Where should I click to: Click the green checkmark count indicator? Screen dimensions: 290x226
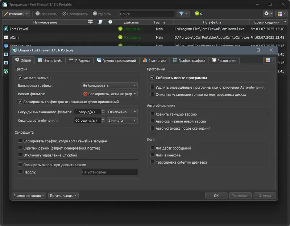[198, 14]
